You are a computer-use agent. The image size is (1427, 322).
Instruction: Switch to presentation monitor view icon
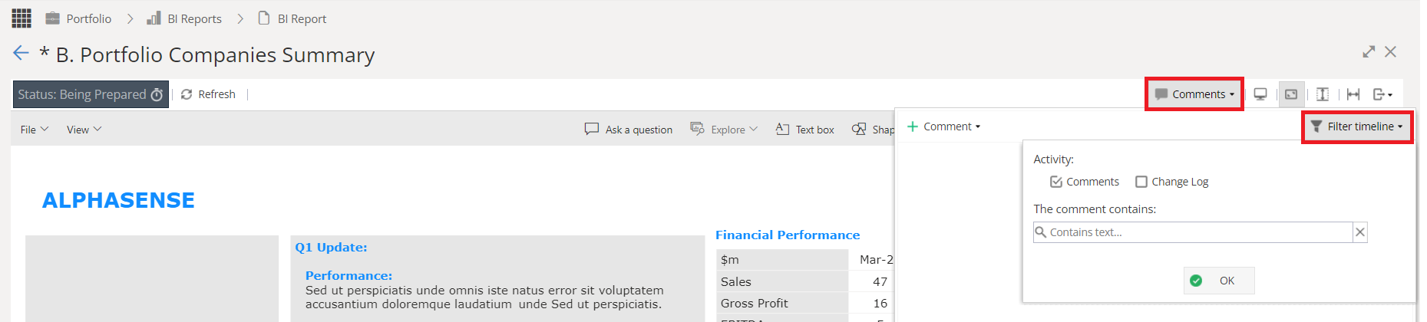[1260, 94]
